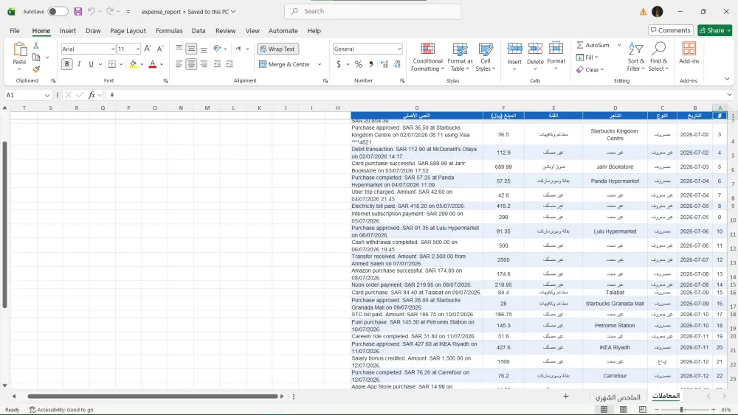Undo the last action
The height and width of the screenshot is (415, 738).
coord(92,11)
